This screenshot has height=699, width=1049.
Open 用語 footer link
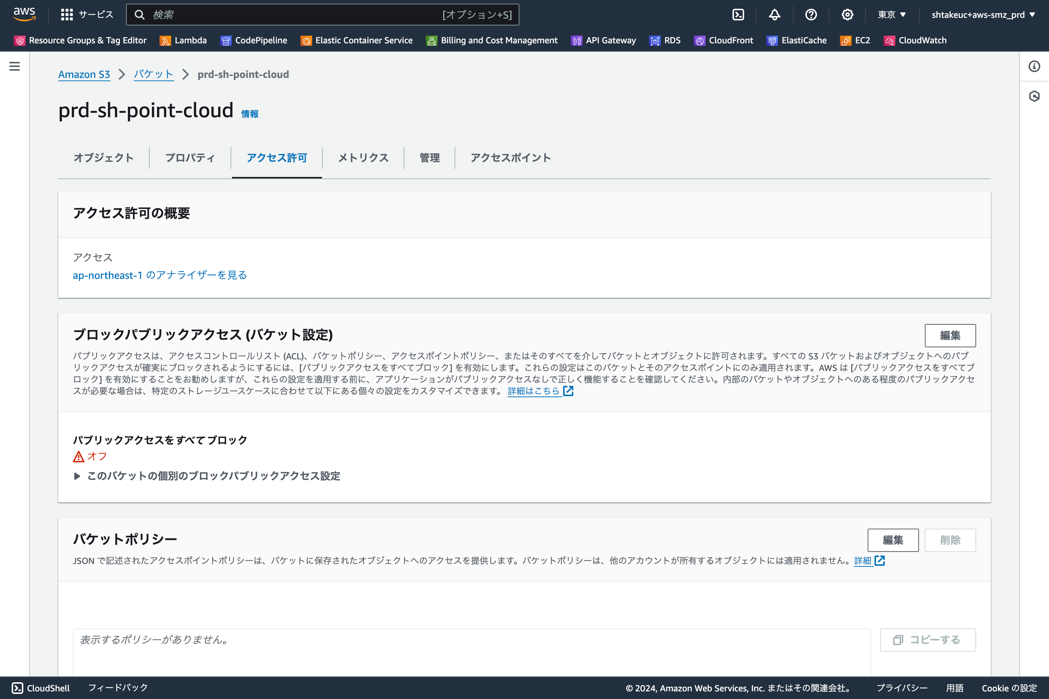[x=955, y=688]
